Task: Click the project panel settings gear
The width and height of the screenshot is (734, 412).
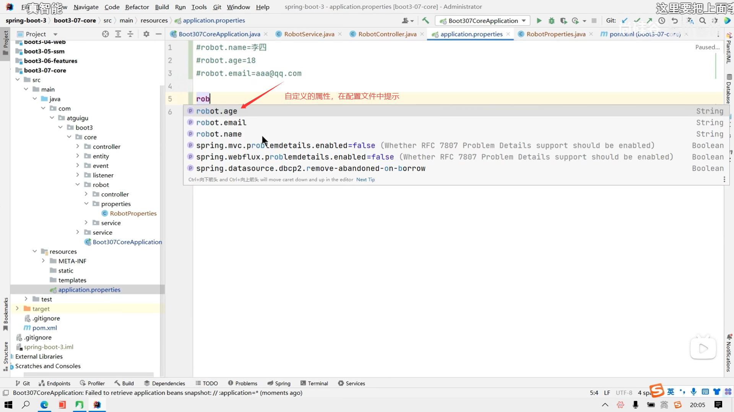Action: tap(146, 34)
